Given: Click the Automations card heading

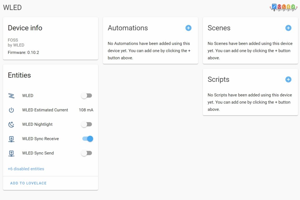Looking at the screenshot, I should coord(128,28).
